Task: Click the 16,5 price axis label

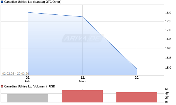Action: click(x=168, y=39)
